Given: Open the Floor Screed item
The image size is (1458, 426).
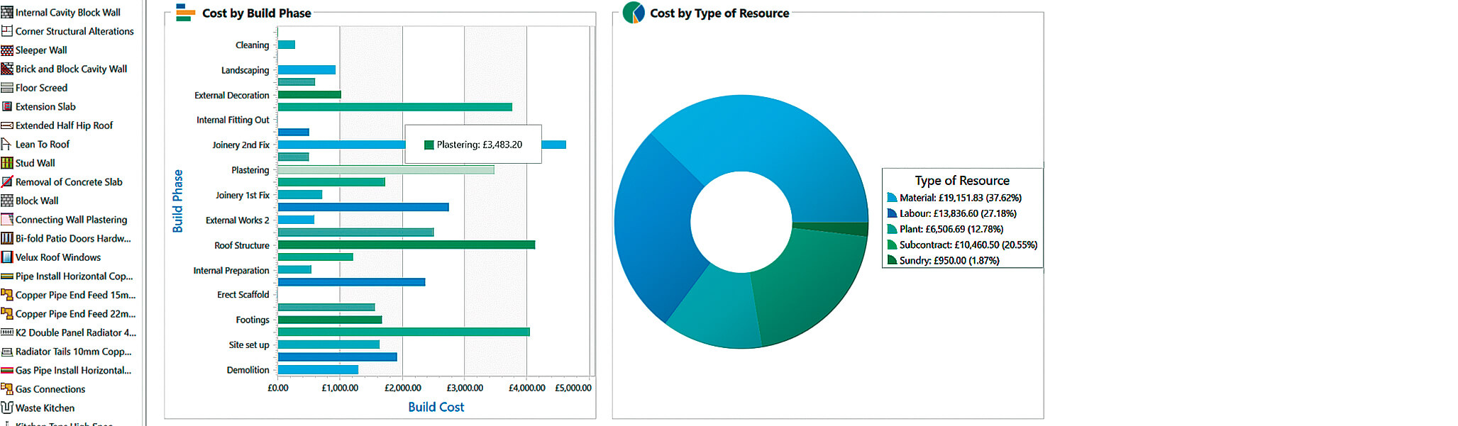Looking at the screenshot, I should [x=41, y=88].
